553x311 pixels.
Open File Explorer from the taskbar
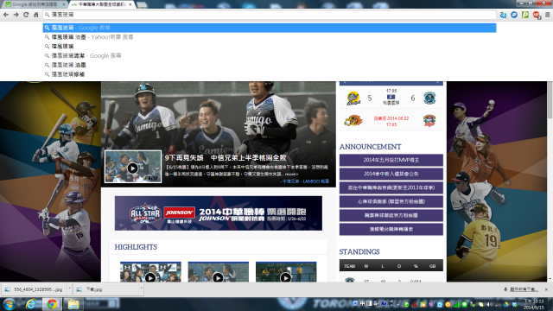(73, 304)
